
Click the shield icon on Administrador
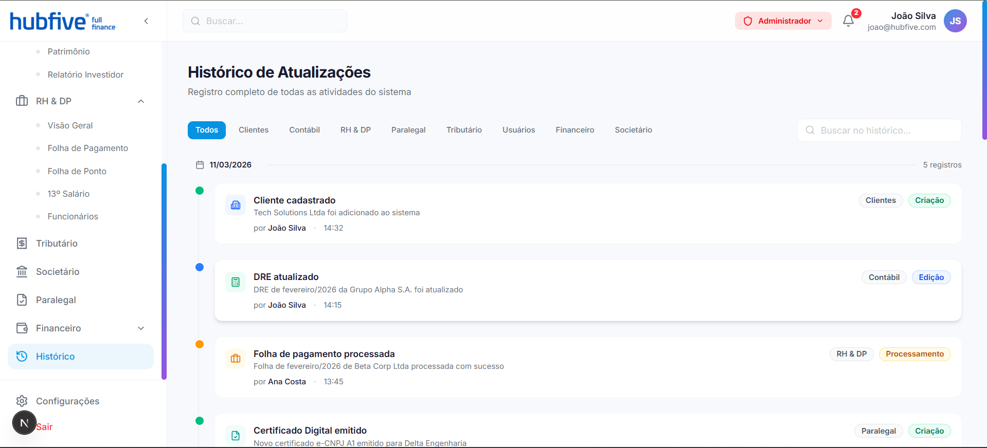(748, 21)
